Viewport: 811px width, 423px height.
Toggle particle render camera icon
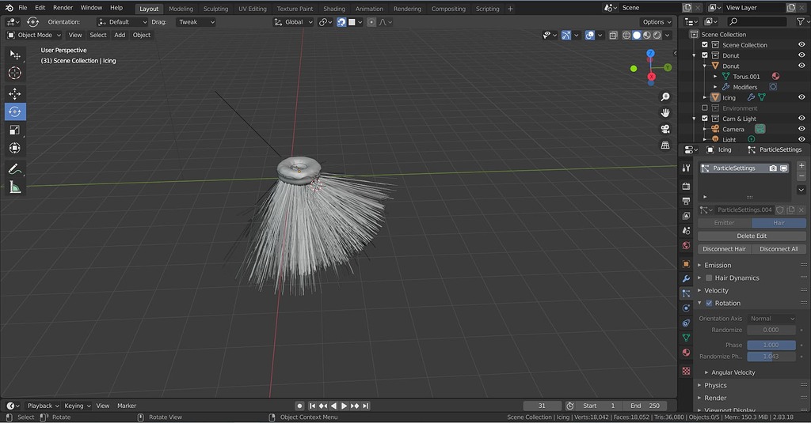coord(773,168)
